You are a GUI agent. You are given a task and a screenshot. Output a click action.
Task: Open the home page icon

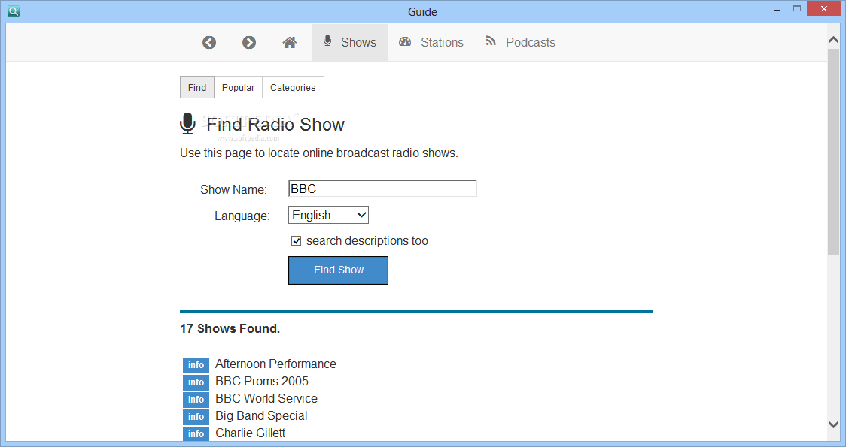289,43
